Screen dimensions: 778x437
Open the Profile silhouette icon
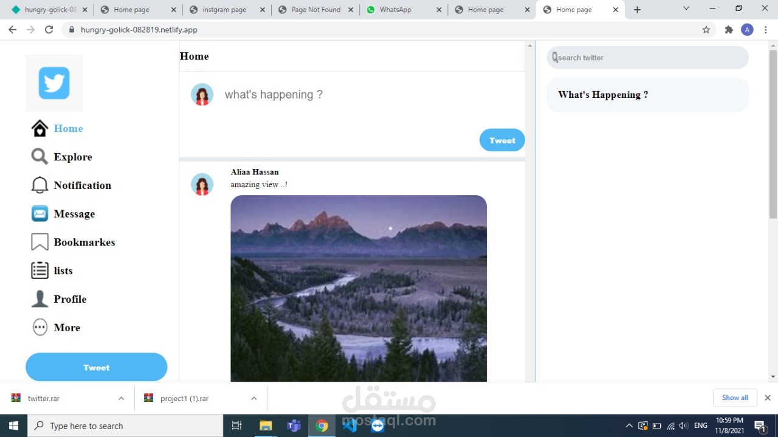click(39, 298)
